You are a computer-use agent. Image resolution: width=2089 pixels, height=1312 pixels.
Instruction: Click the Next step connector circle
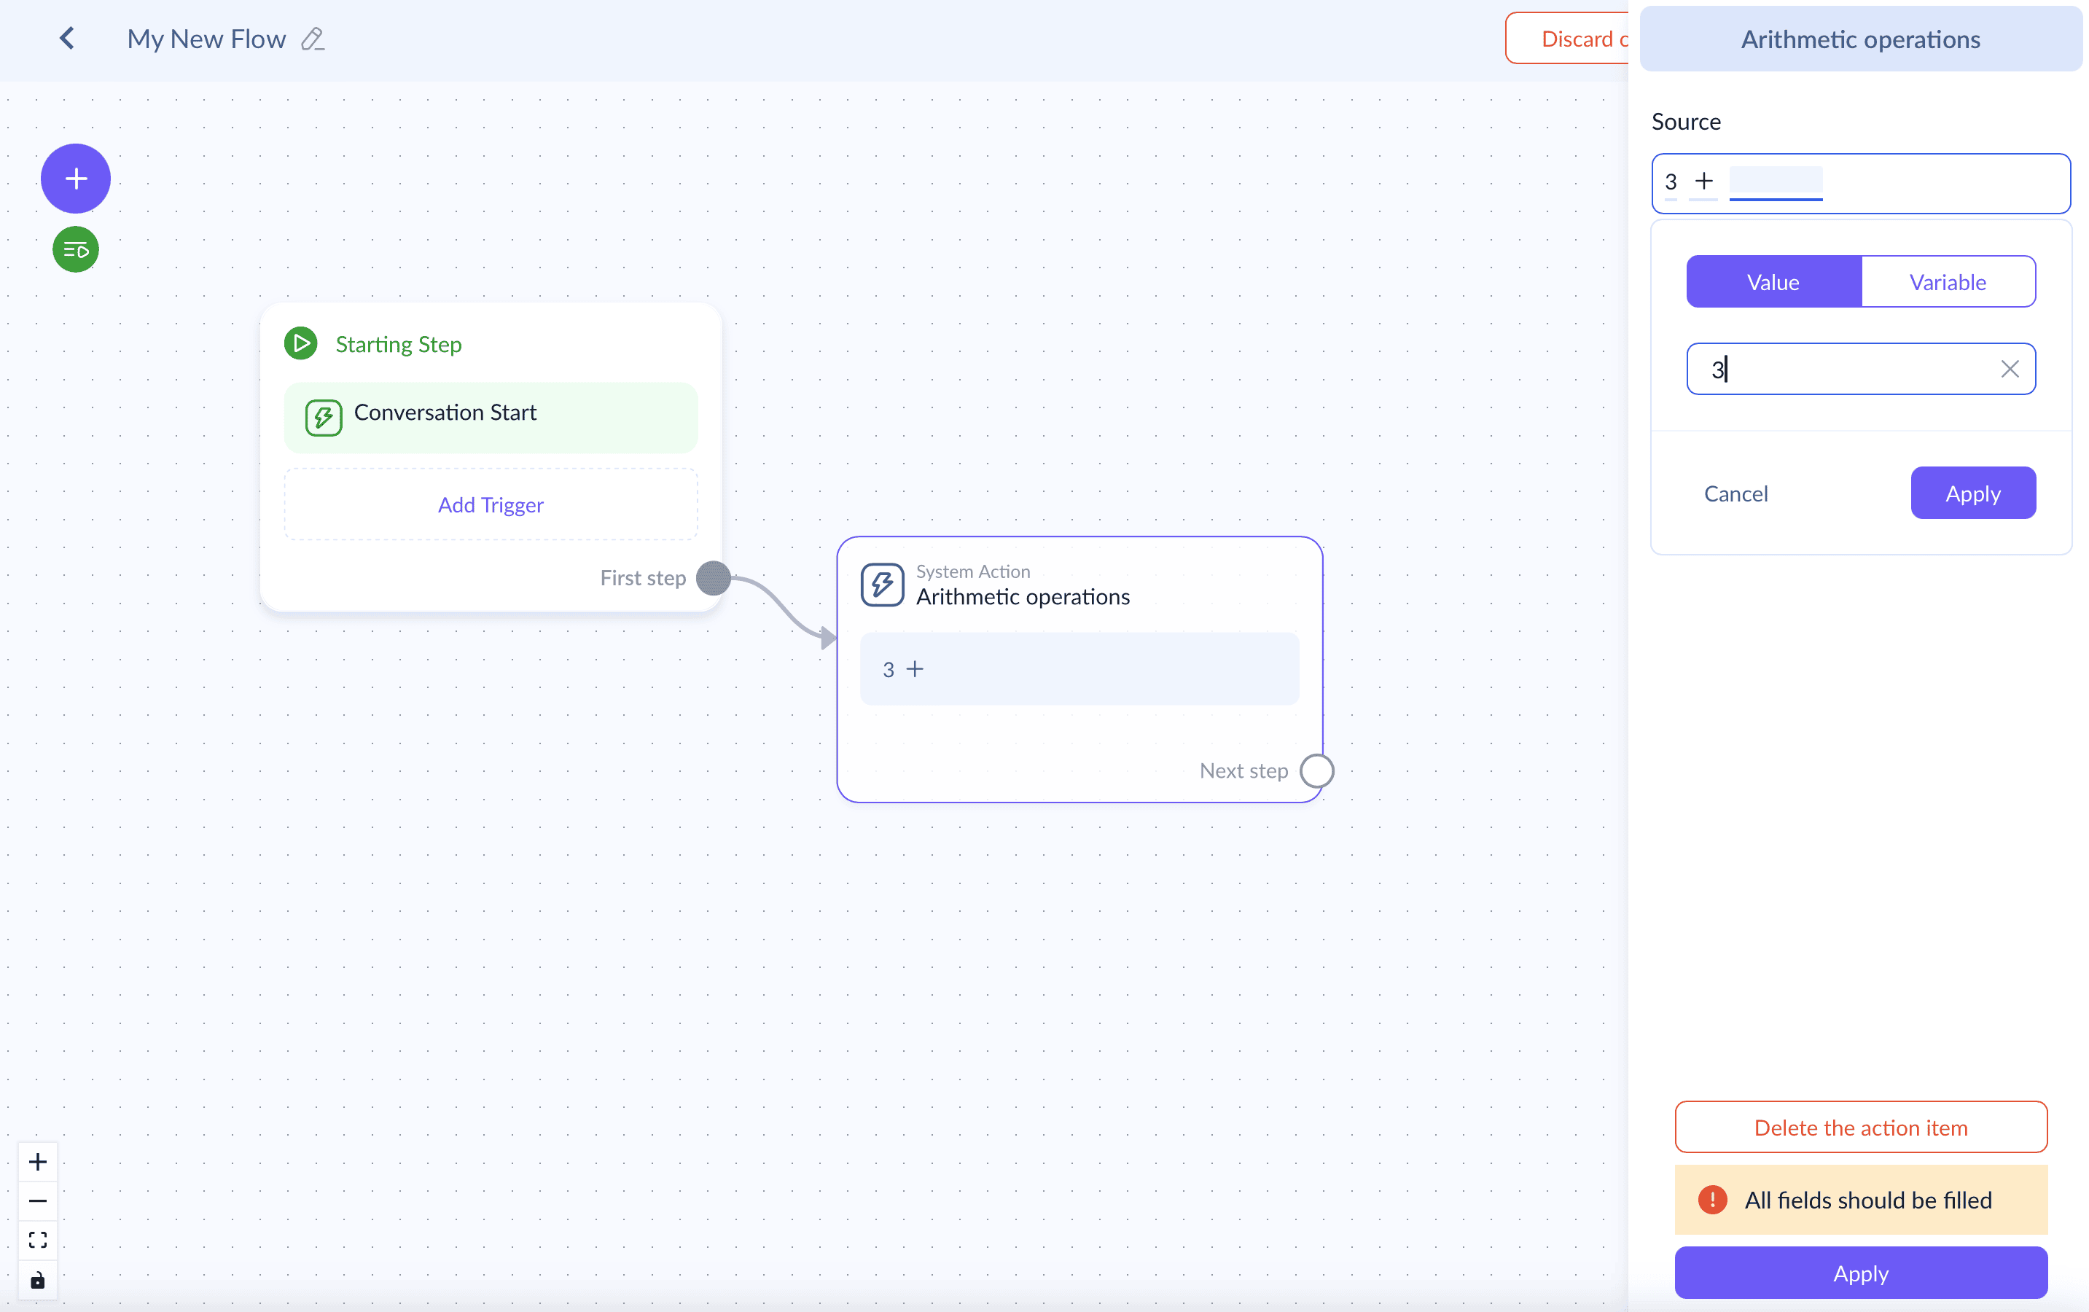1316,770
